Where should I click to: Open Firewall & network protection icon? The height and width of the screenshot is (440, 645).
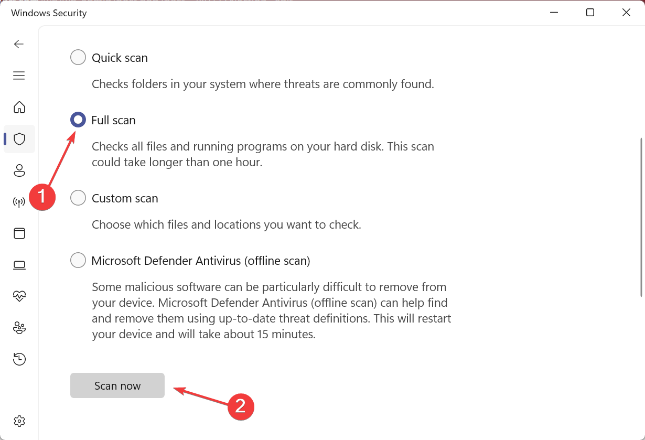point(19,202)
